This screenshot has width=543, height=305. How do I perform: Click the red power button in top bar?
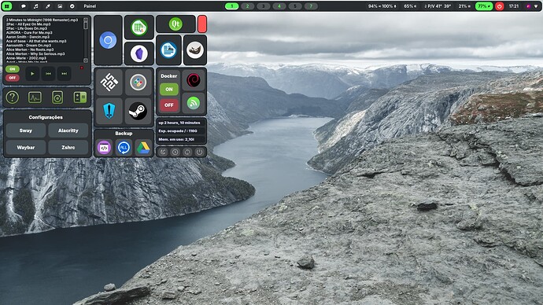pyautogui.click(x=500, y=6)
